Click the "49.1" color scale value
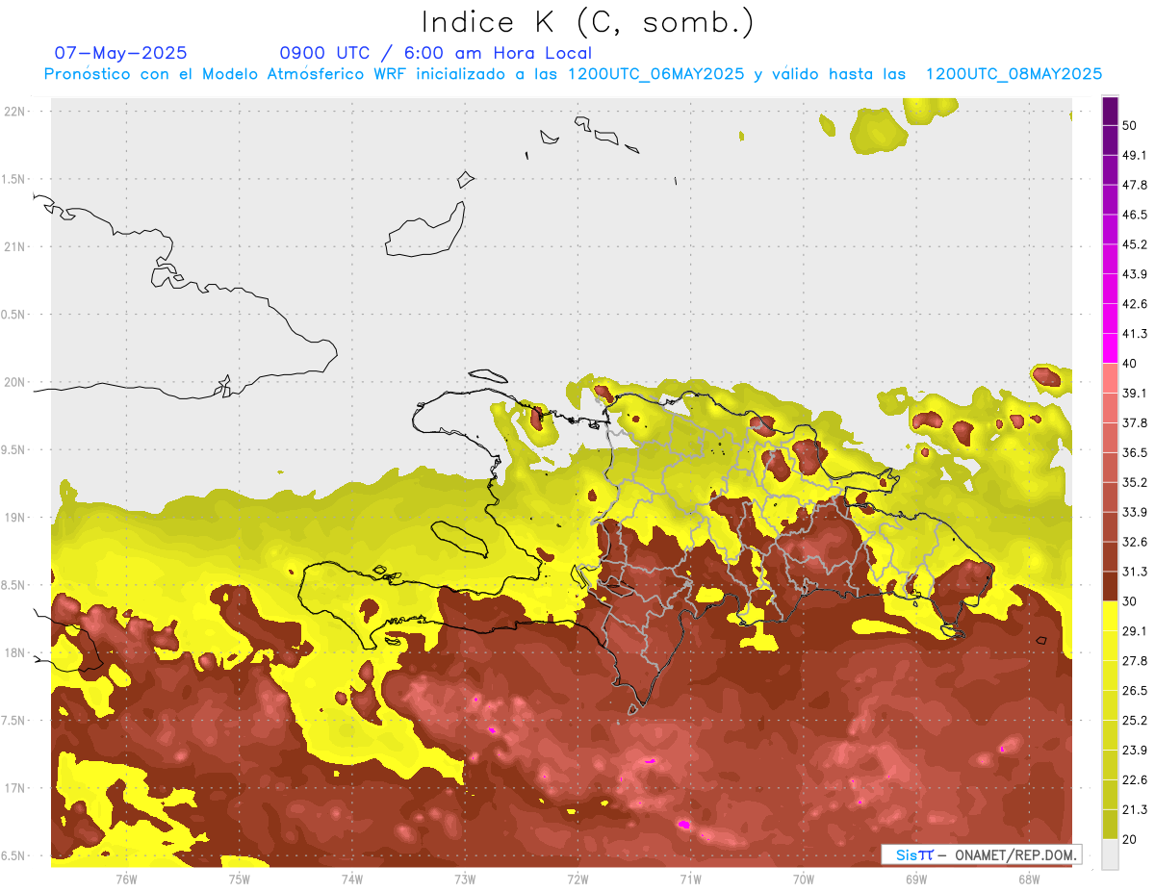The width and height of the screenshot is (1155, 892). [x=1135, y=155]
